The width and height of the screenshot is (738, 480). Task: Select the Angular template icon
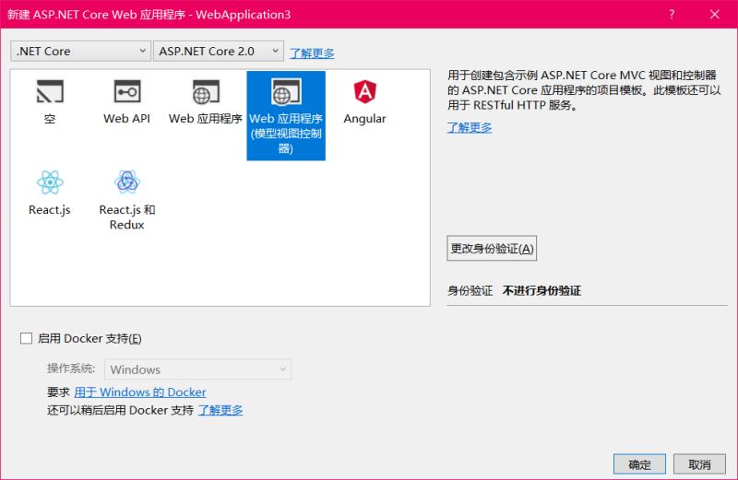coord(364,93)
